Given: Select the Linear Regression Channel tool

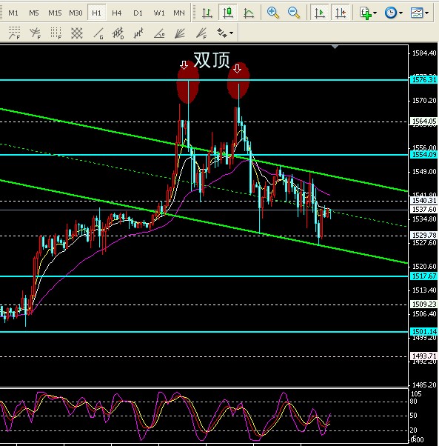Looking at the screenshot, I should [x=138, y=33].
